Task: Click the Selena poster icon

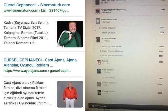Action: click(99, 63)
